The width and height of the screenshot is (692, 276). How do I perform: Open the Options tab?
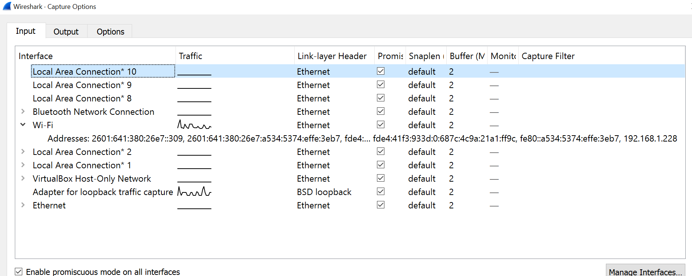111,32
